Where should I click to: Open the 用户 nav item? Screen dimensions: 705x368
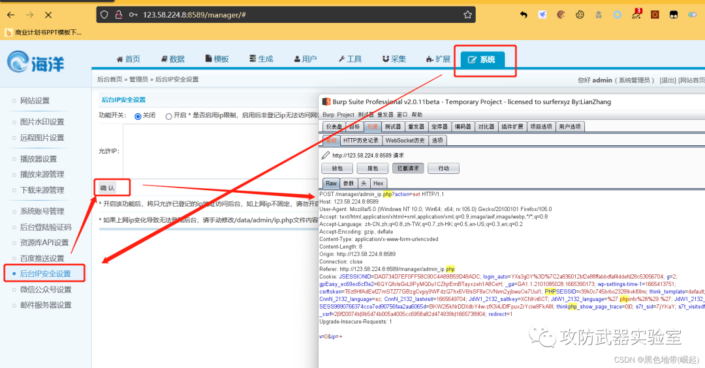coord(305,59)
